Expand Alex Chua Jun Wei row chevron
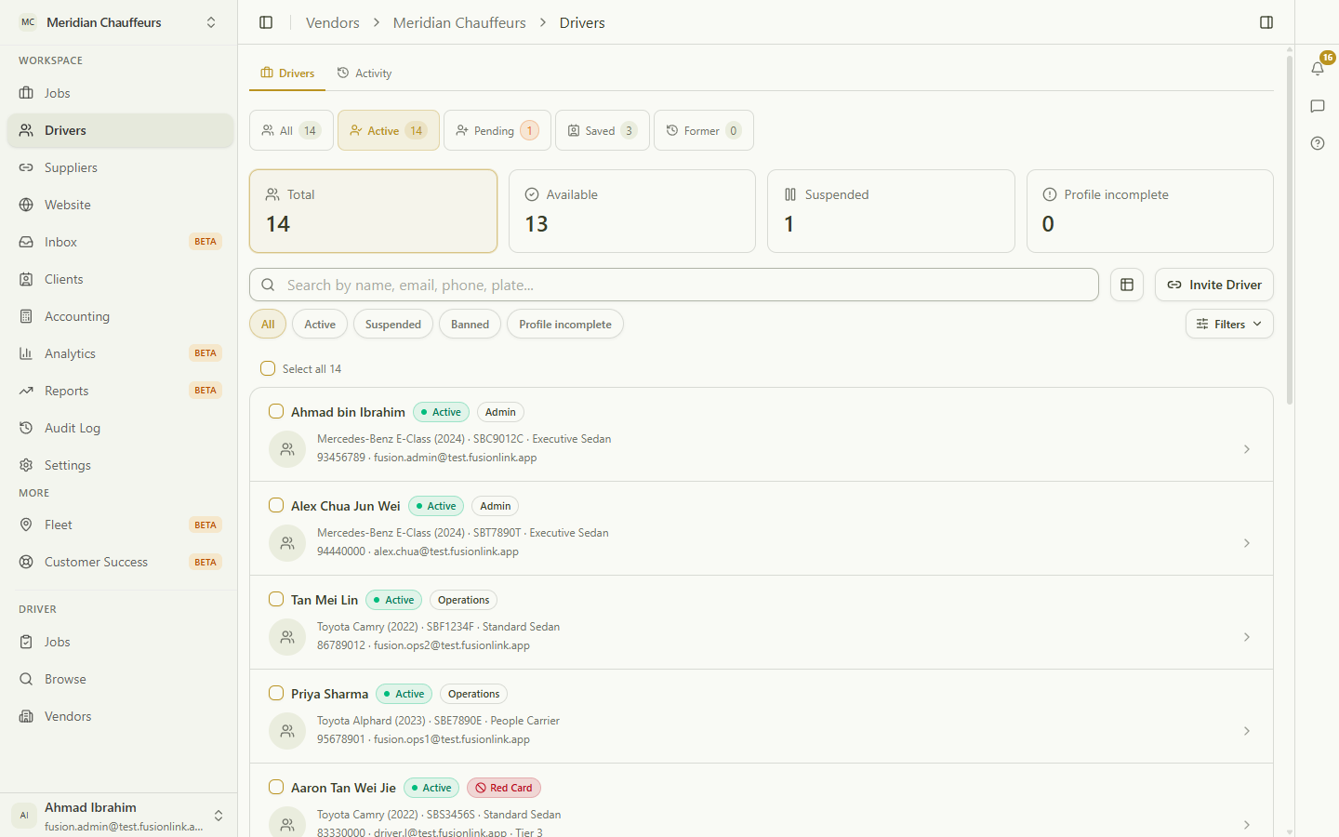The height and width of the screenshot is (837, 1339). click(x=1247, y=543)
